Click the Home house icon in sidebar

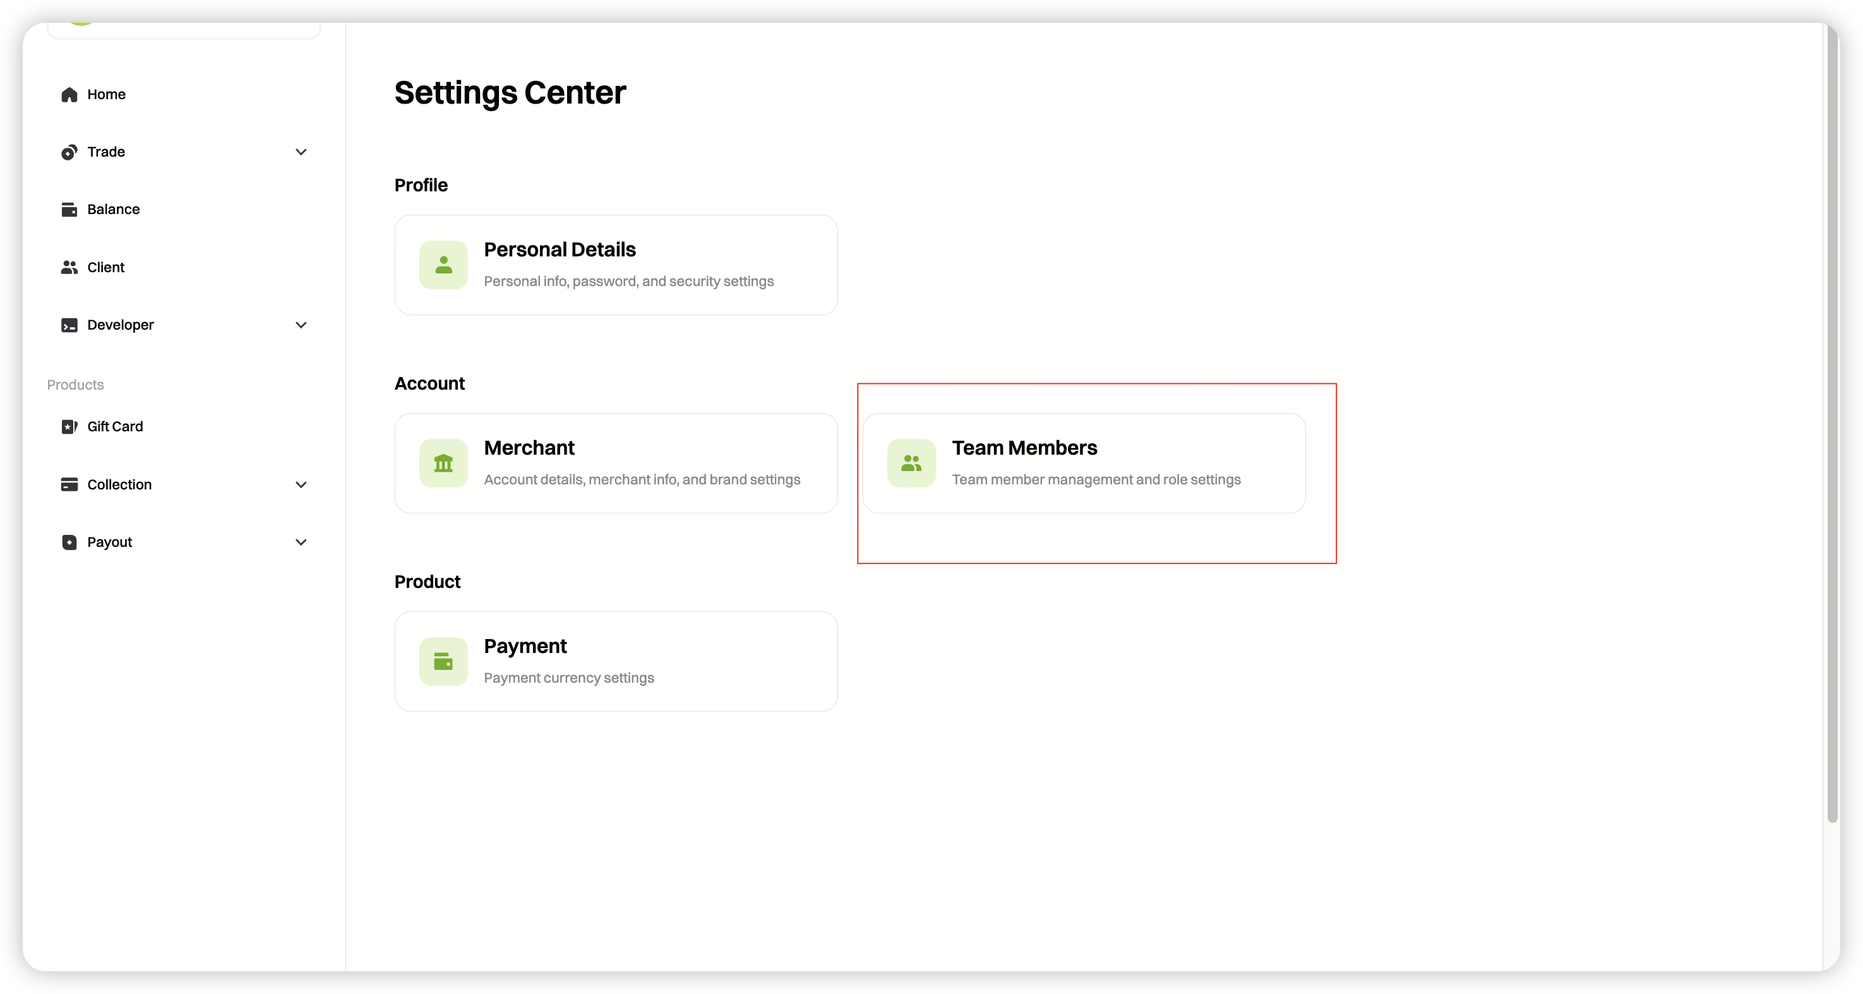(69, 95)
